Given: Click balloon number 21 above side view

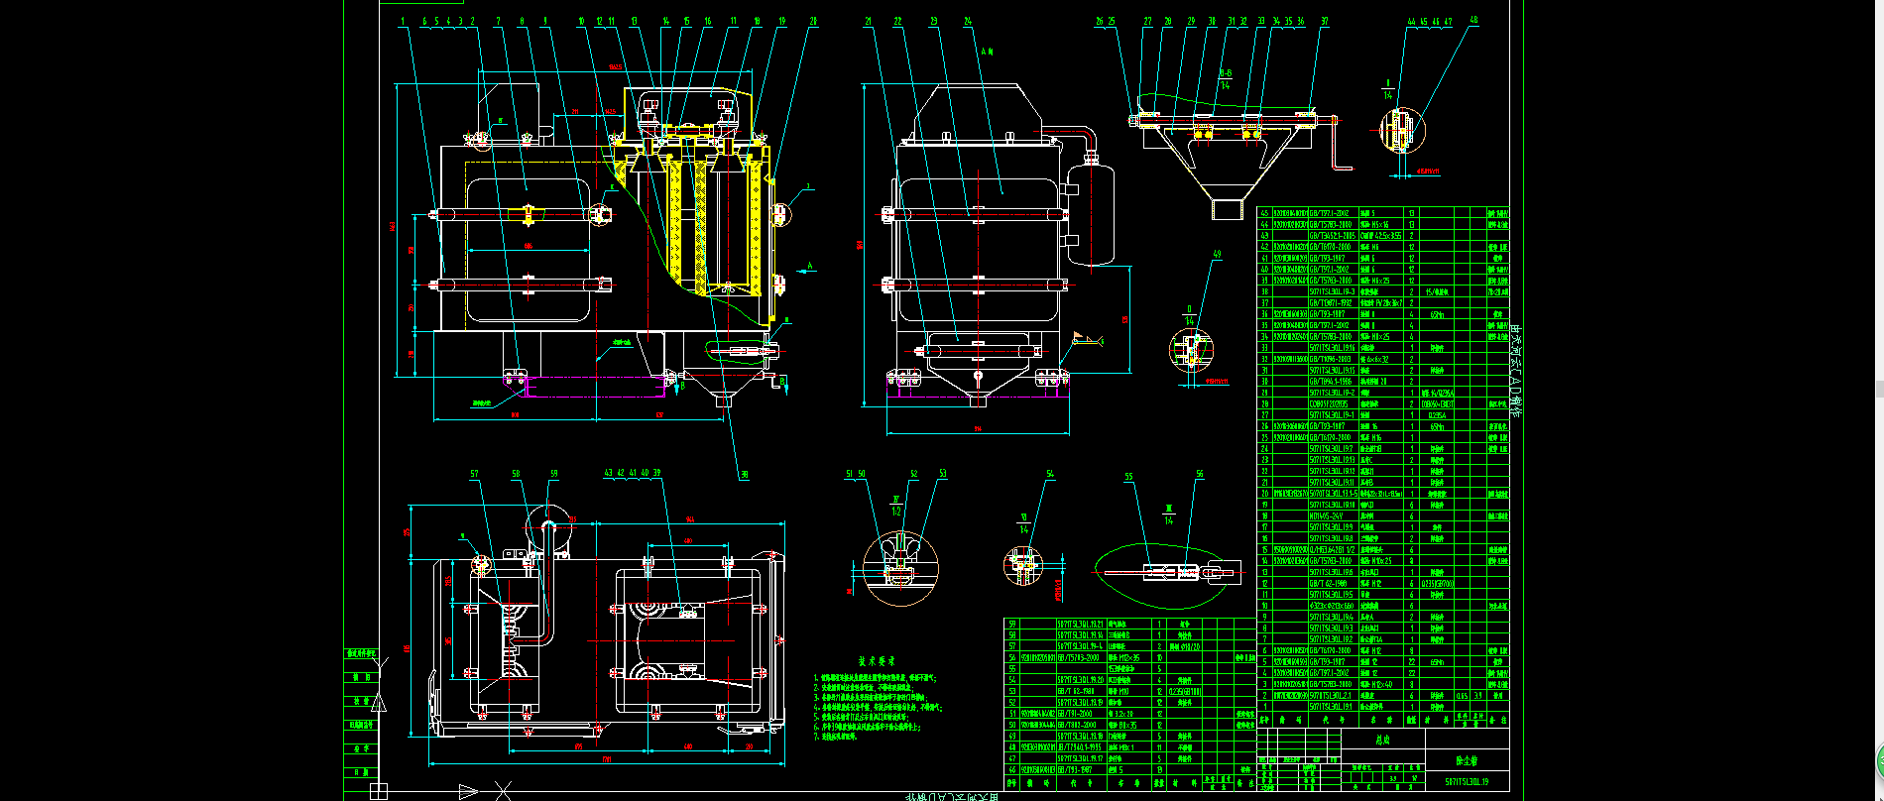Looking at the screenshot, I should pyautogui.click(x=868, y=20).
